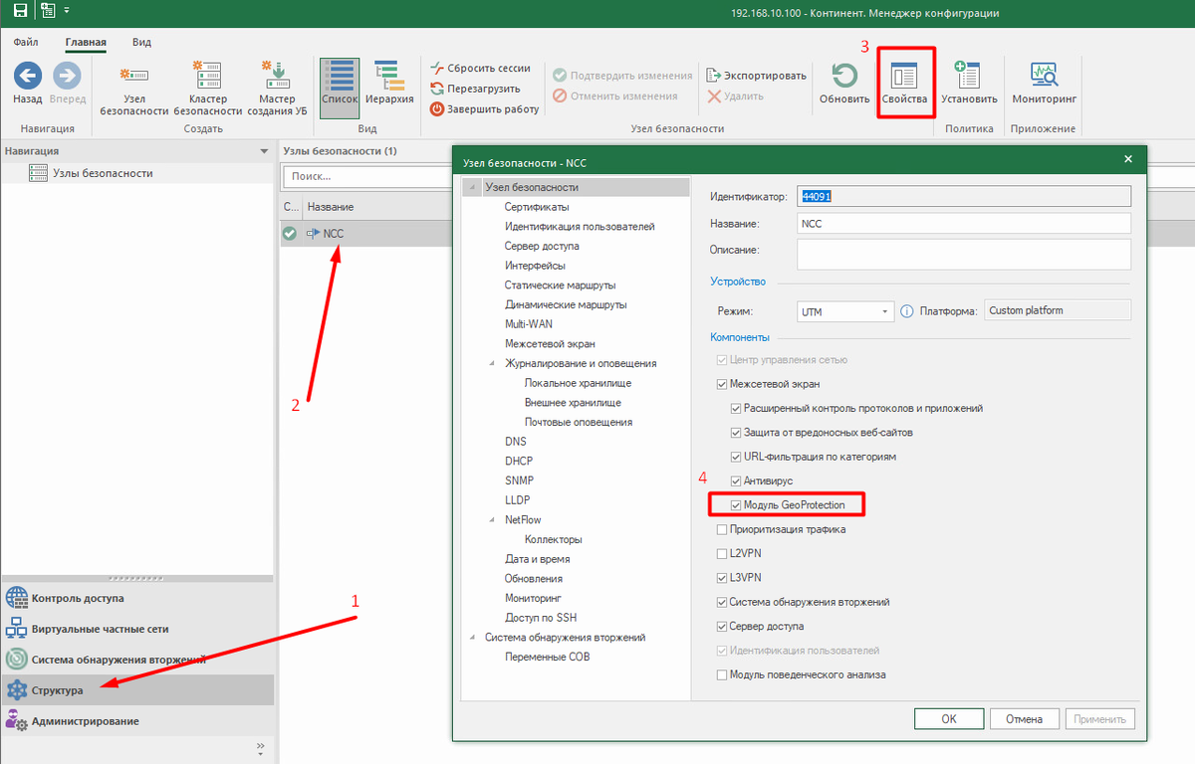Image resolution: width=1195 pixels, height=764 pixels.
Task: Switch to Иерархия view
Action: [x=387, y=84]
